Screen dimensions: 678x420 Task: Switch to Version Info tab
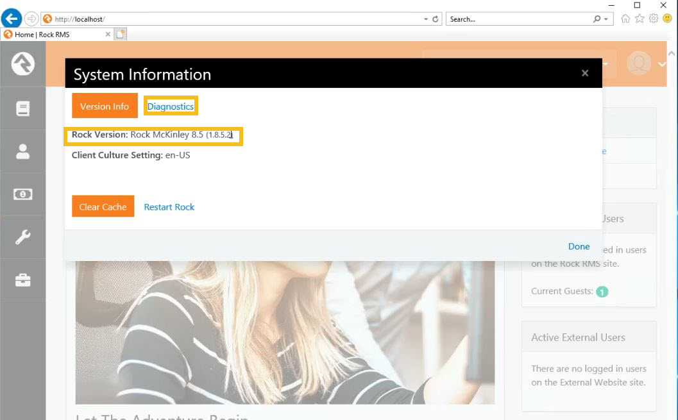(105, 106)
